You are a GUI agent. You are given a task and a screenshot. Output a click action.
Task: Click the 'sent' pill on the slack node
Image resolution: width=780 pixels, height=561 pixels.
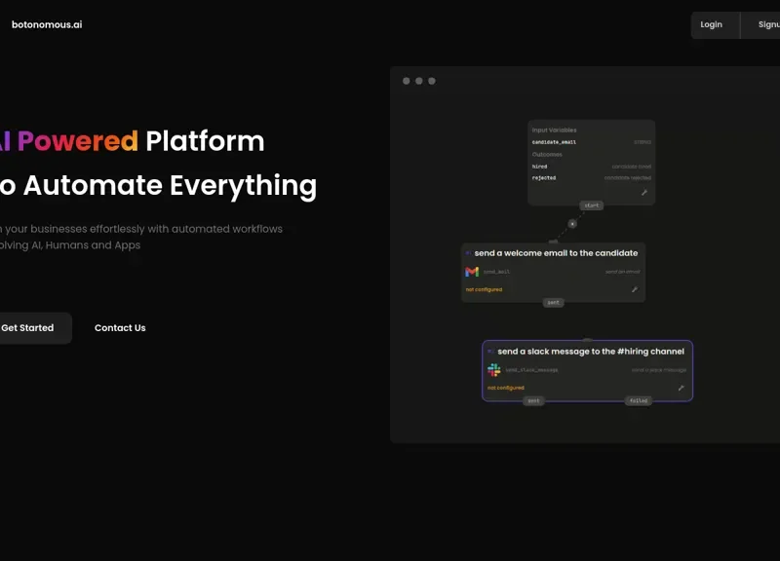(x=533, y=400)
